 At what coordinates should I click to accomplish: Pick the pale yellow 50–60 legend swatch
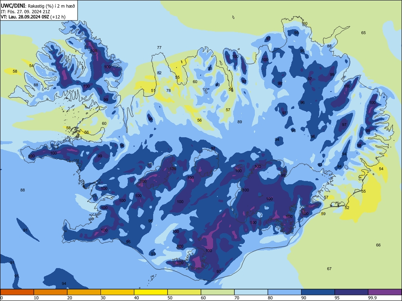[185, 292]
